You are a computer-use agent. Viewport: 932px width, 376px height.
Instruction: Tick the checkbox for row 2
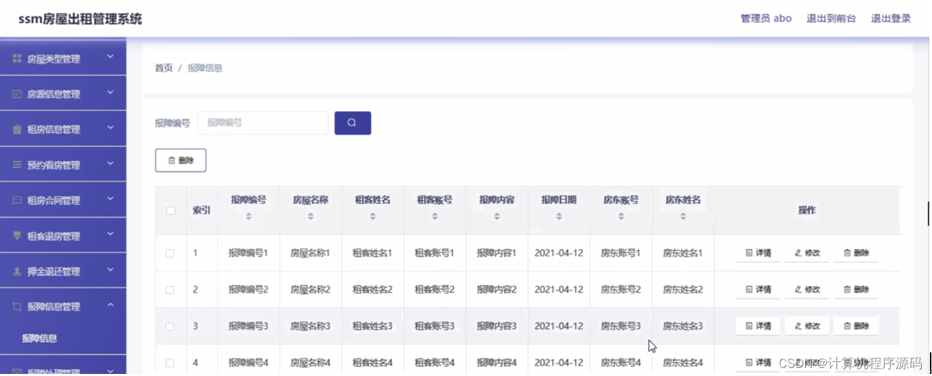[170, 290]
